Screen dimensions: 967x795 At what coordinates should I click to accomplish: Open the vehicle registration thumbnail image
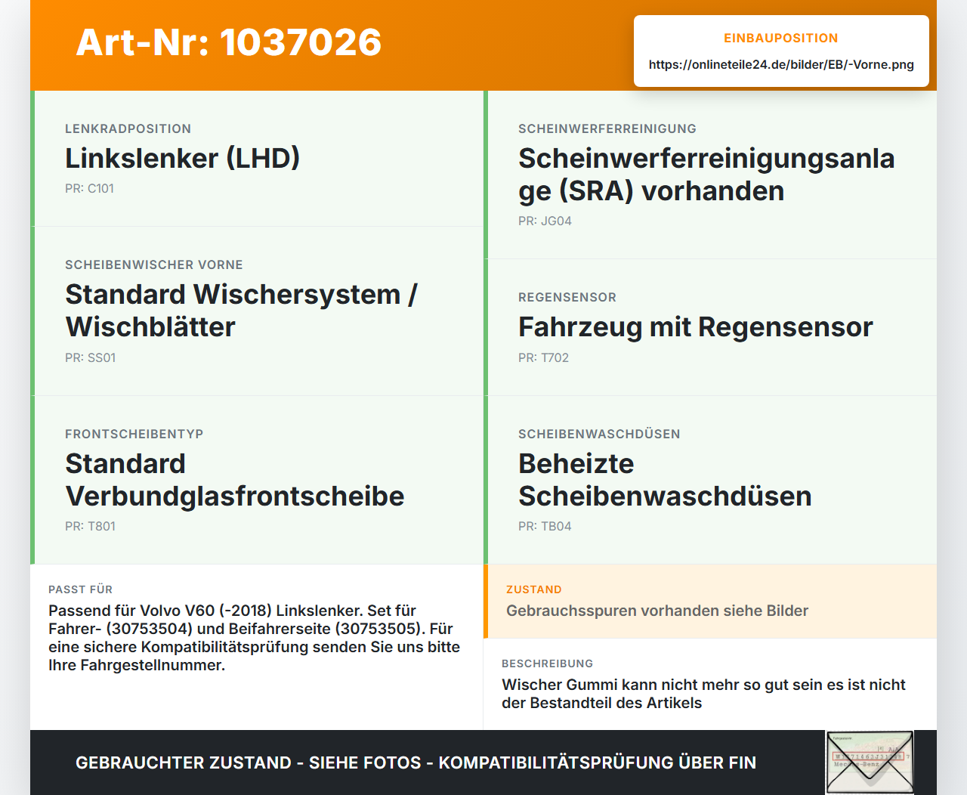[870, 763]
